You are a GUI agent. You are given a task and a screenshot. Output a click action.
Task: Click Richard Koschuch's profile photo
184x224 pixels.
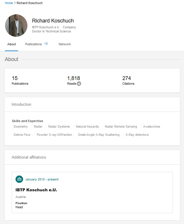(16, 25)
